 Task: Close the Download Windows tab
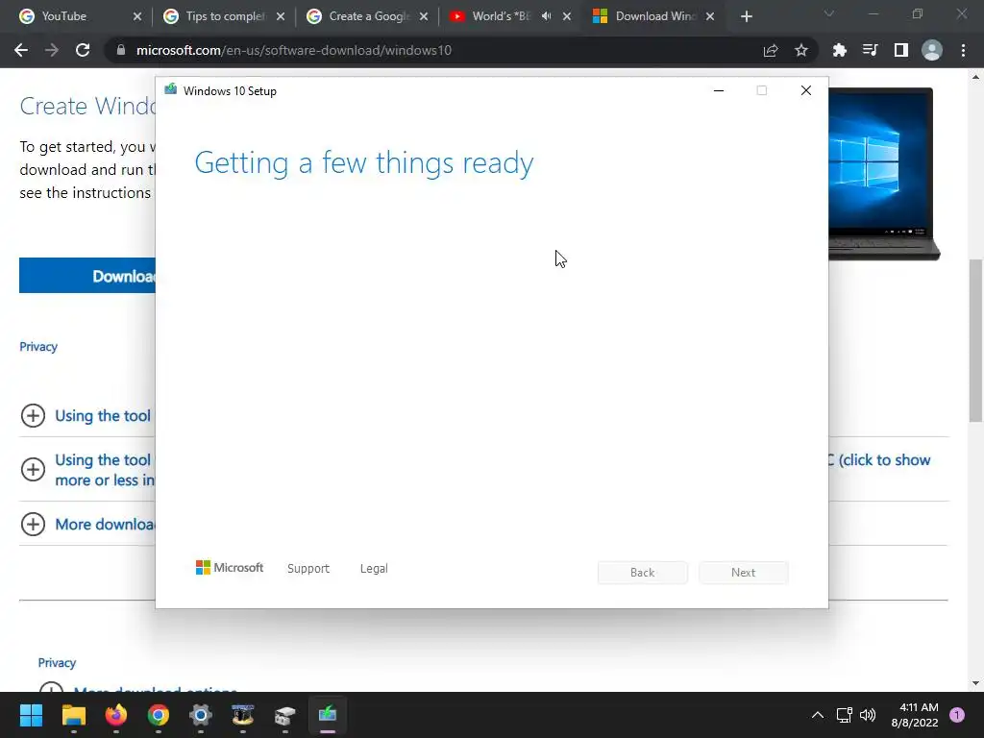pos(710,16)
